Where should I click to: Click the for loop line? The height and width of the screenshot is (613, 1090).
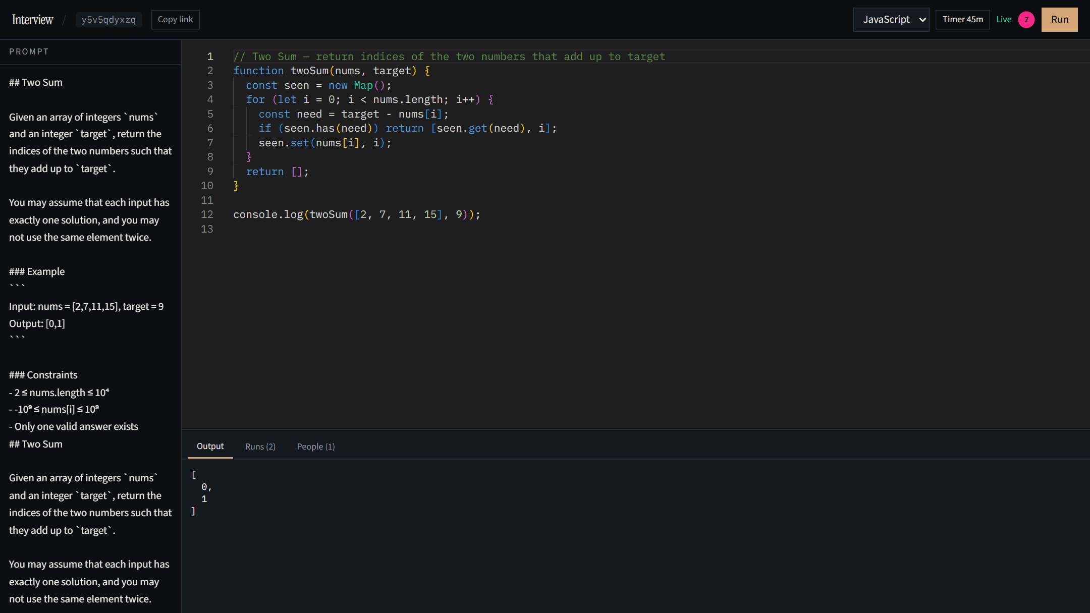coord(370,99)
